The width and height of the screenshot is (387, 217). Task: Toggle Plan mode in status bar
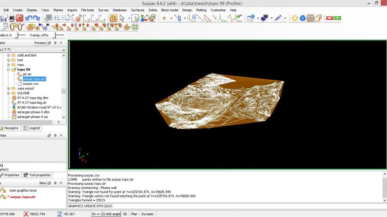[x=134, y=214]
